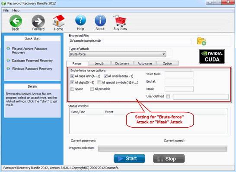Click the Encrypted File path field

pos(131,41)
